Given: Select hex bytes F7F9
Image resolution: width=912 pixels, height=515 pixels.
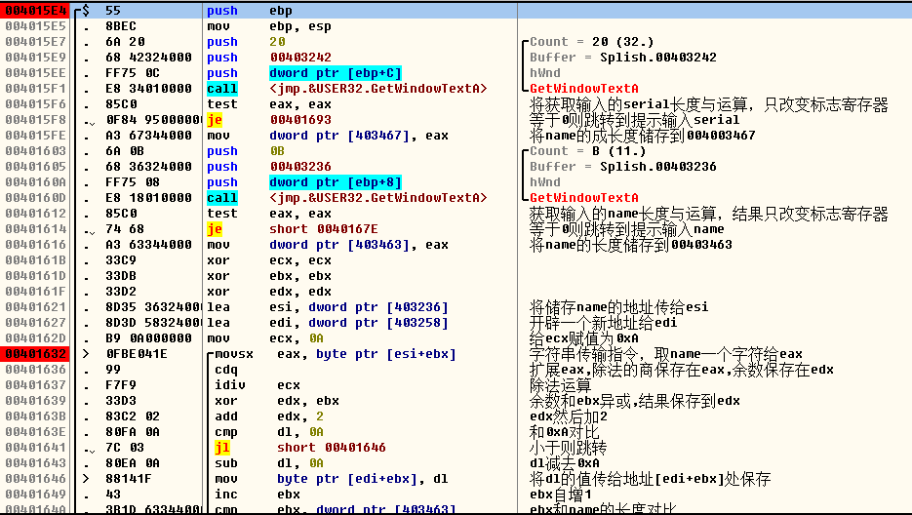Looking at the screenshot, I should pyautogui.click(x=121, y=385).
